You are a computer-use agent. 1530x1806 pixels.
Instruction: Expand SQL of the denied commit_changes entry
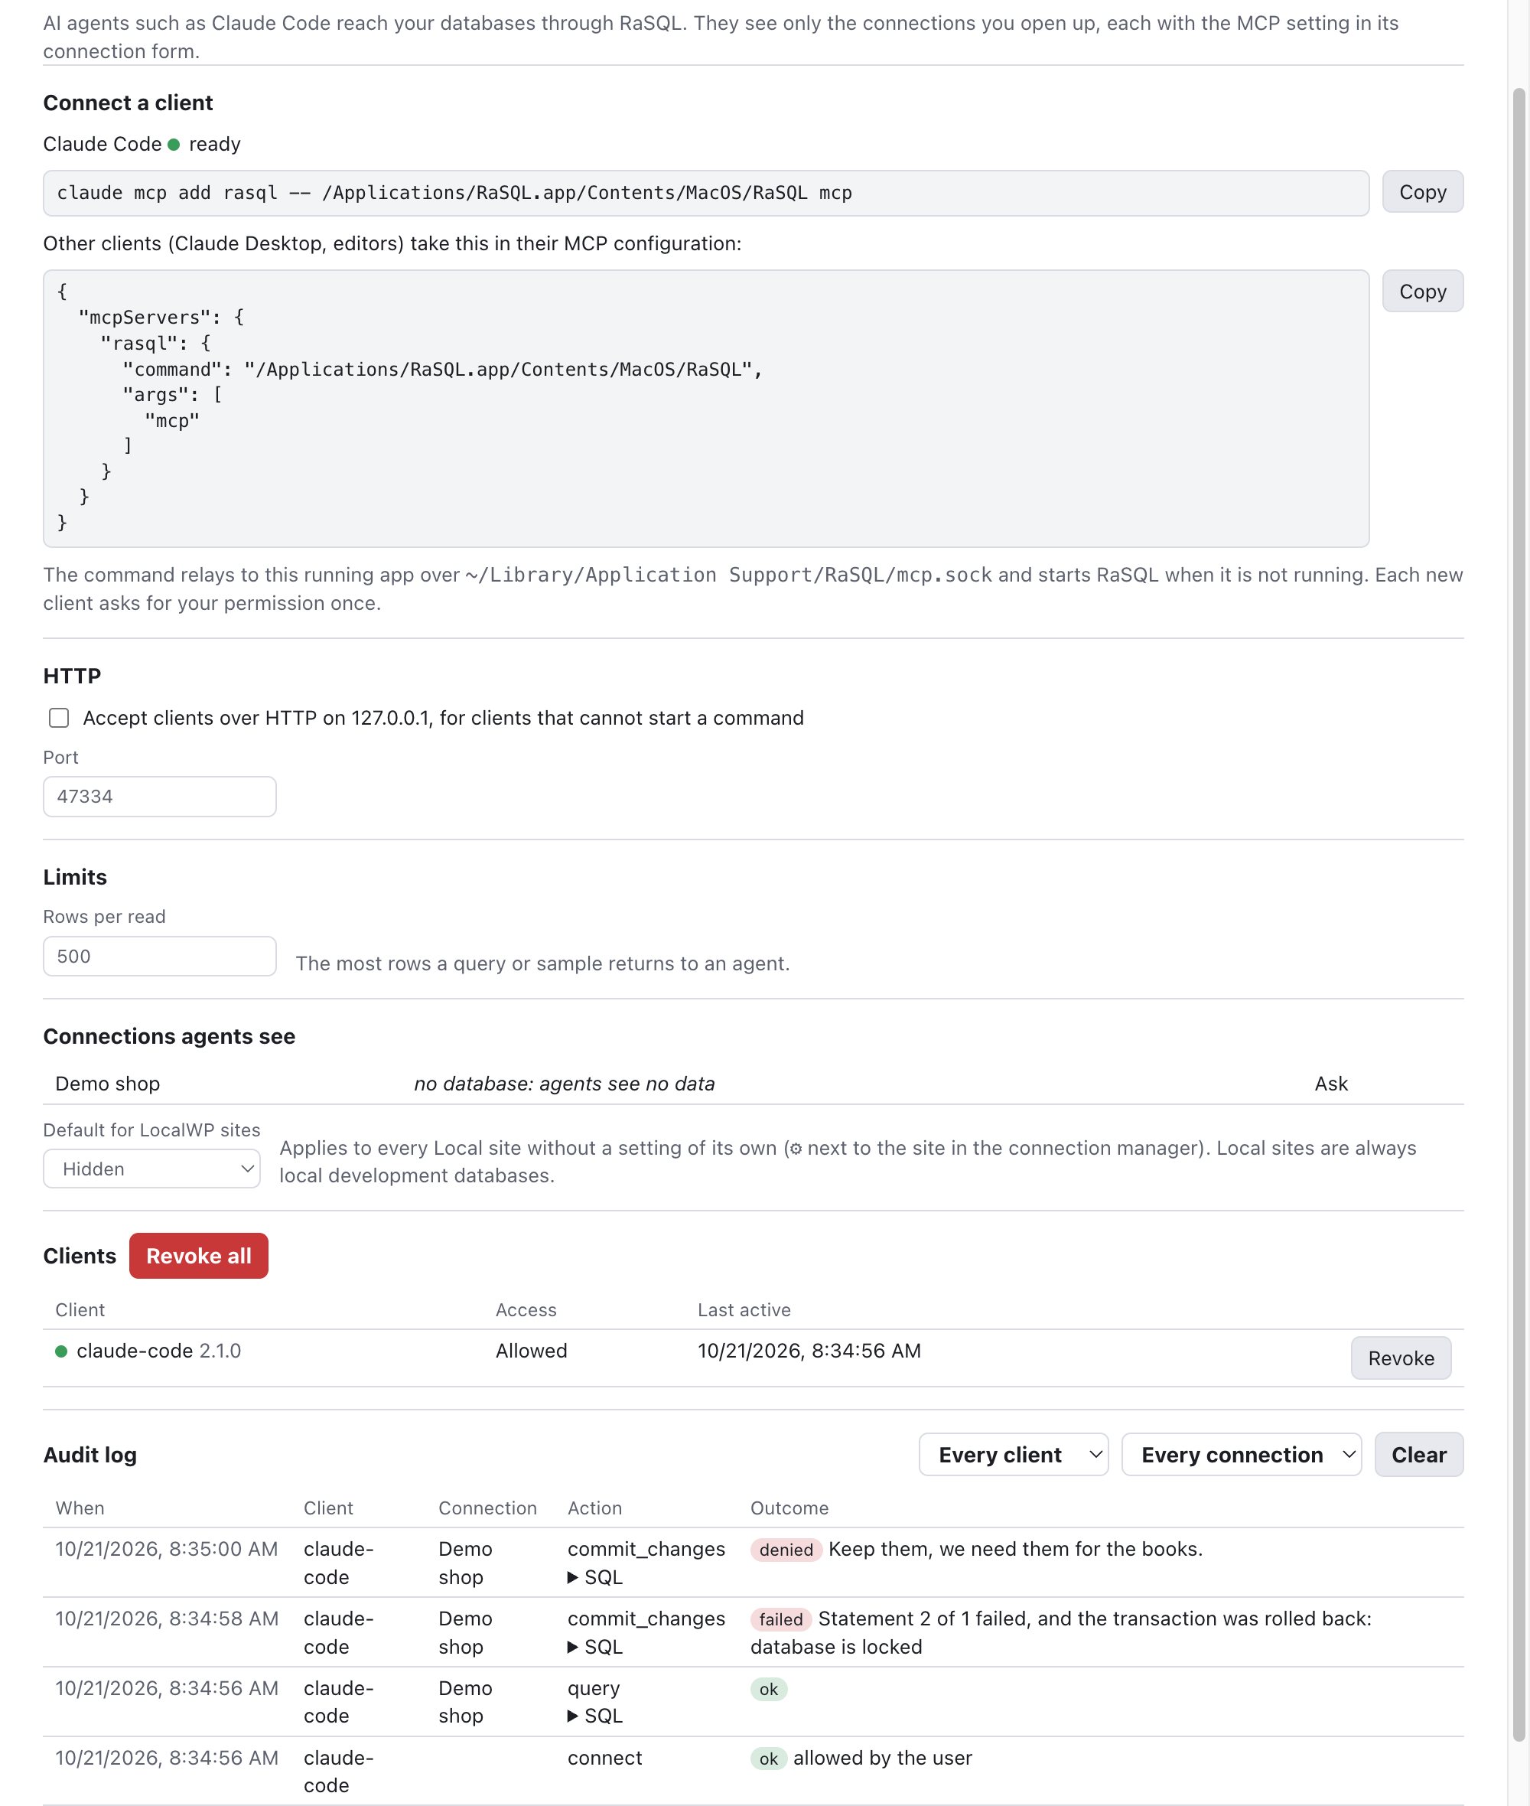[x=595, y=1577]
